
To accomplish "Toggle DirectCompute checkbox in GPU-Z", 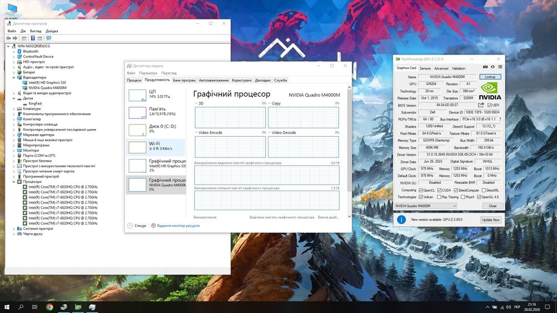I will [x=456, y=190].
